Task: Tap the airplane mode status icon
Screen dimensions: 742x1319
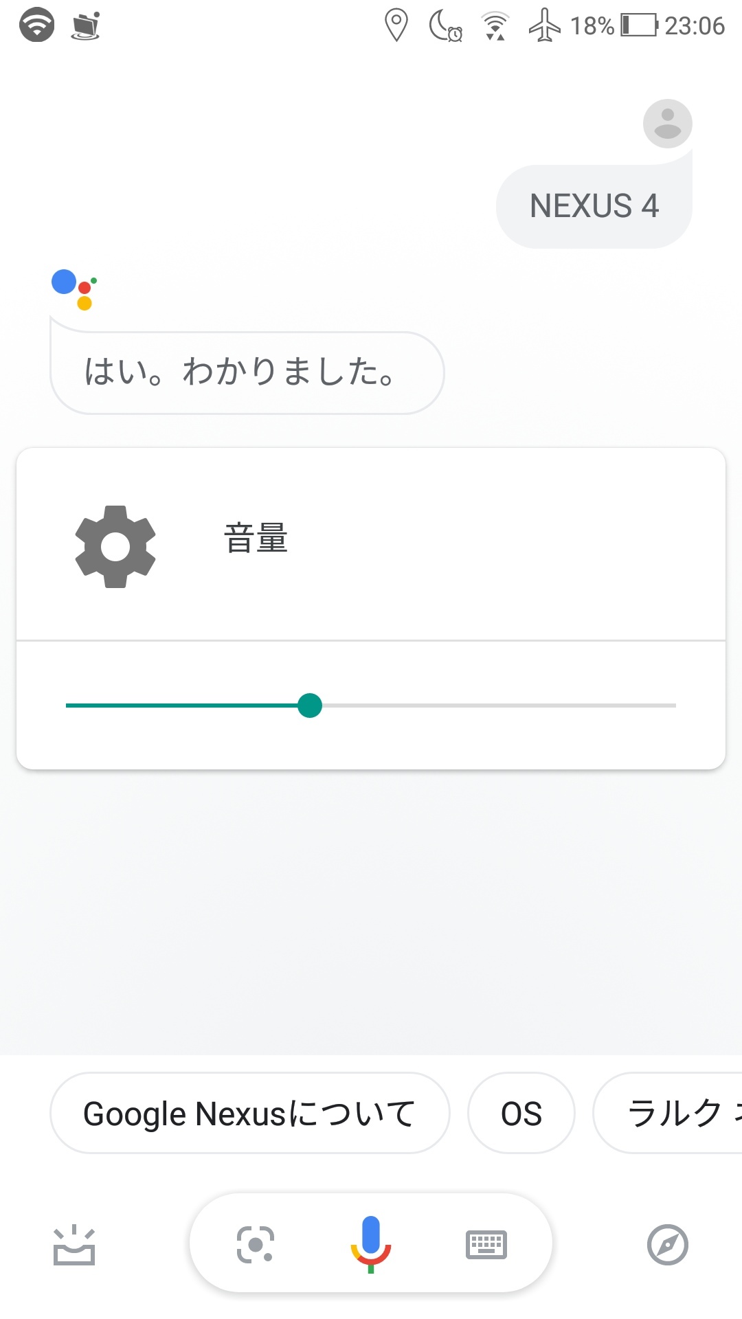Action: pos(544,25)
